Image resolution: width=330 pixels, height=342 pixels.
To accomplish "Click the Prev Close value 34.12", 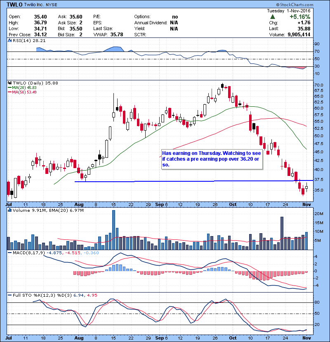I will coord(40,35).
